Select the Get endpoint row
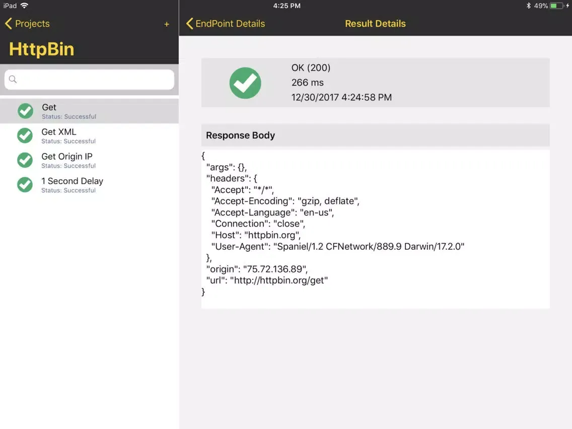 90,111
